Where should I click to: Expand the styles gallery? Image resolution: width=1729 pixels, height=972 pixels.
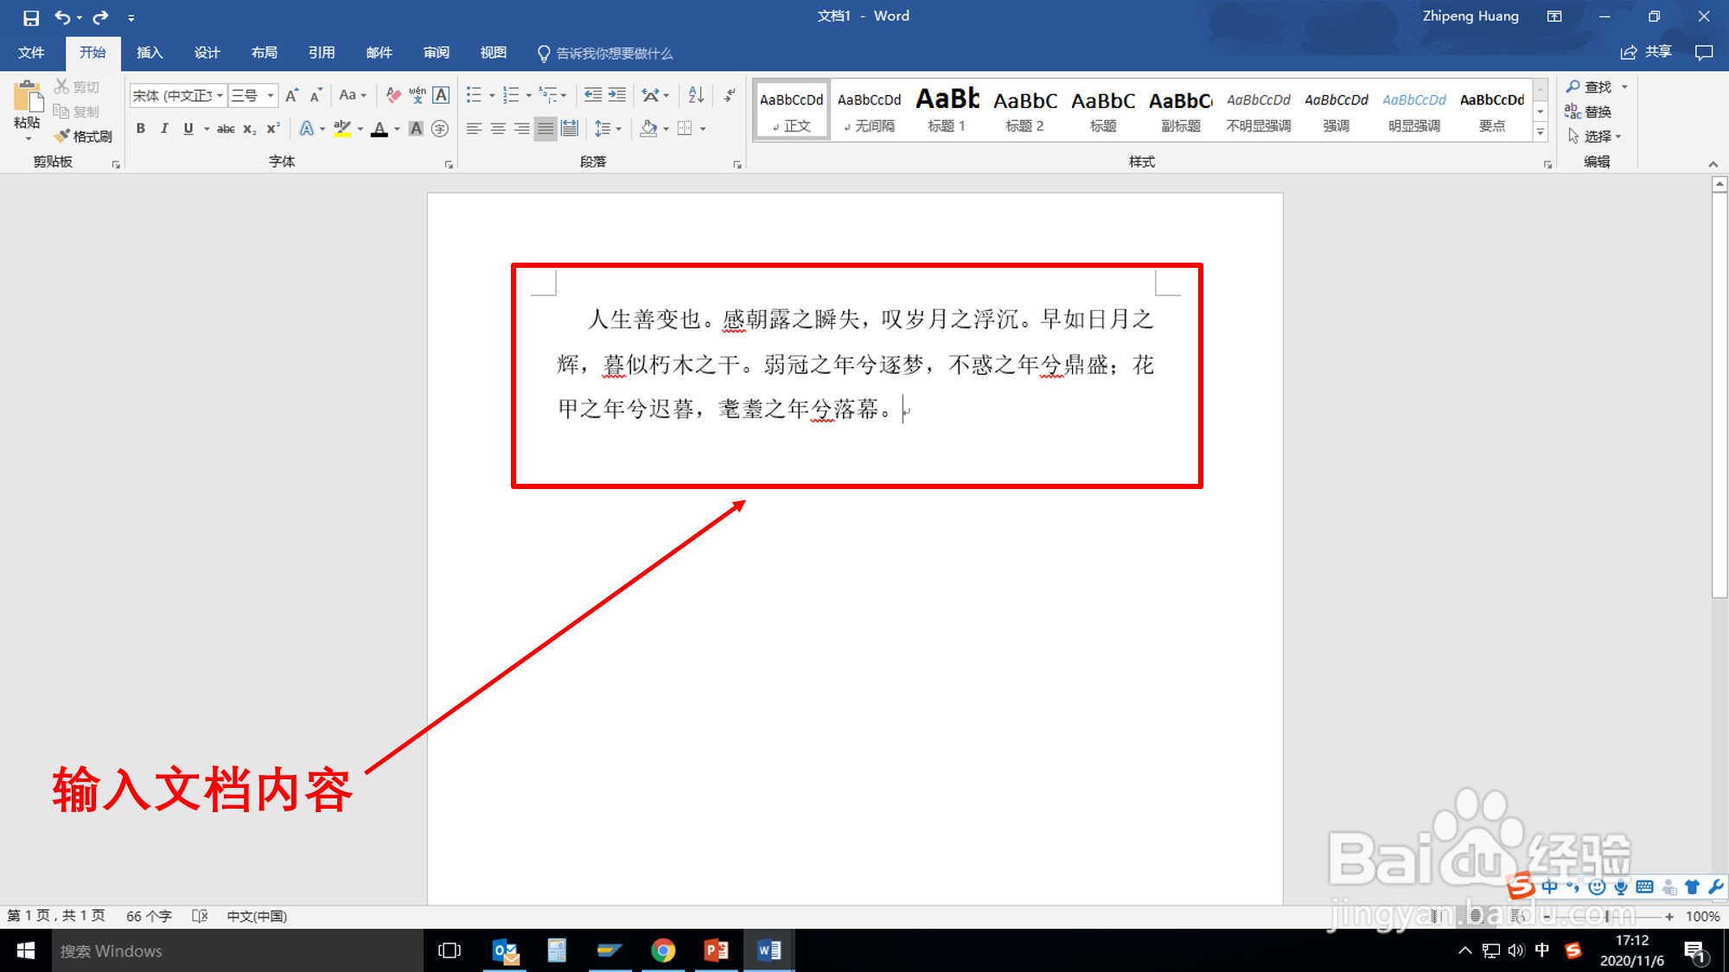[x=1540, y=132]
